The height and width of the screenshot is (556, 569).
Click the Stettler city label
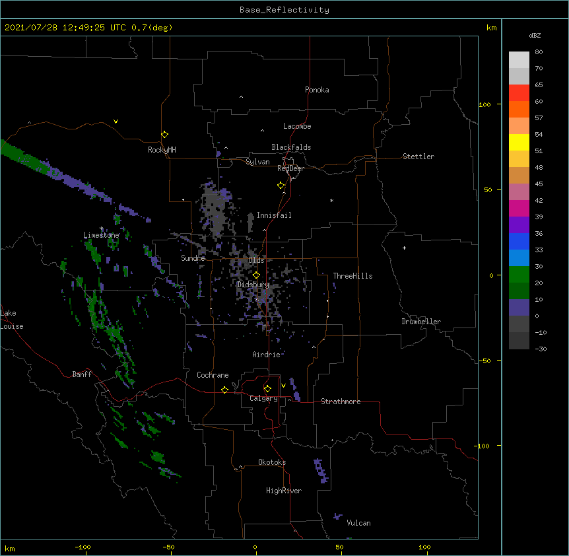pyautogui.click(x=418, y=156)
